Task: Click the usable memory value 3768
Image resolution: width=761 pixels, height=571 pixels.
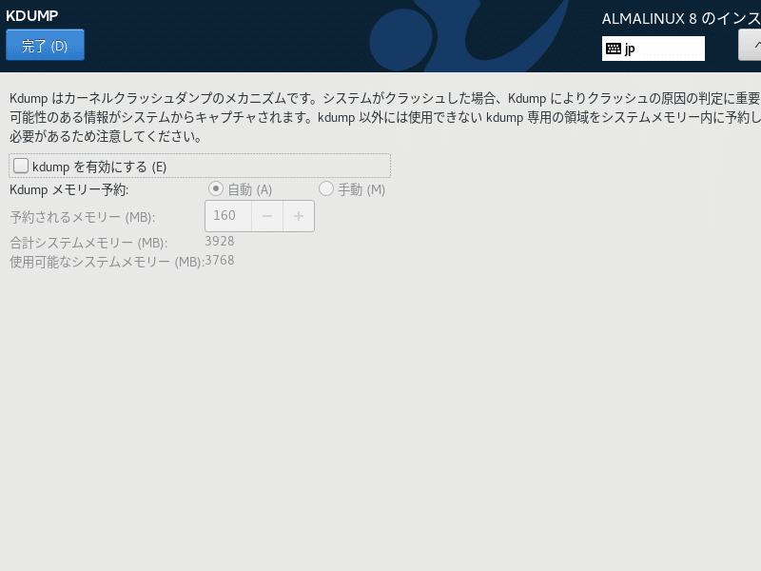Action: (220, 260)
